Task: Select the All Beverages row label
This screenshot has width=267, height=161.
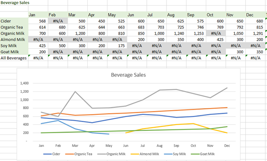Action: coord(14,58)
